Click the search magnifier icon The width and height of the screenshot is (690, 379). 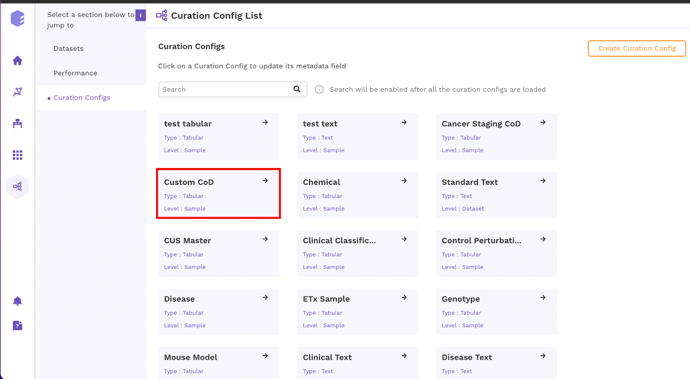click(297, 89)
